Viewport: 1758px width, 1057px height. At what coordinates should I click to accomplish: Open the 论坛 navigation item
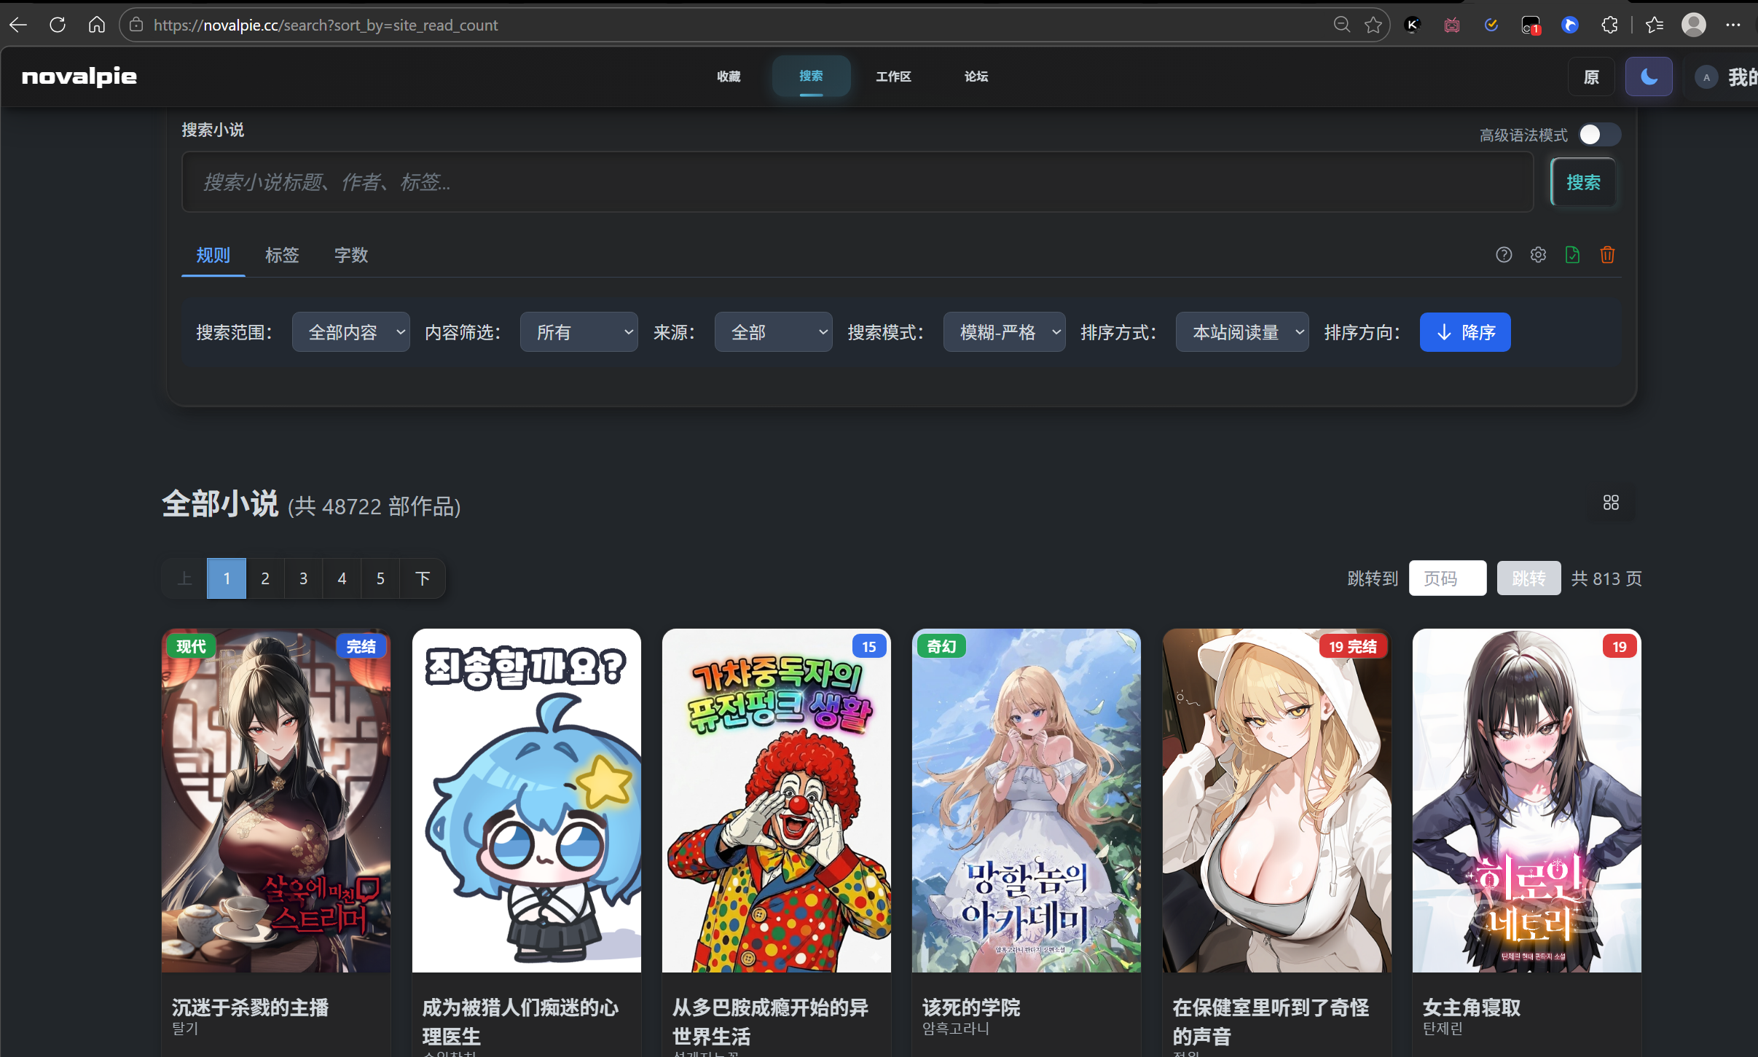pos(976,76)
